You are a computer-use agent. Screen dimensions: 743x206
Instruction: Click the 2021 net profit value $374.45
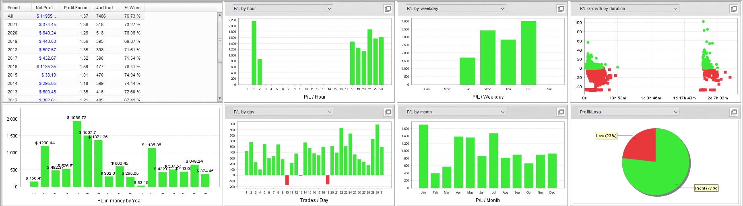point(47,24)
